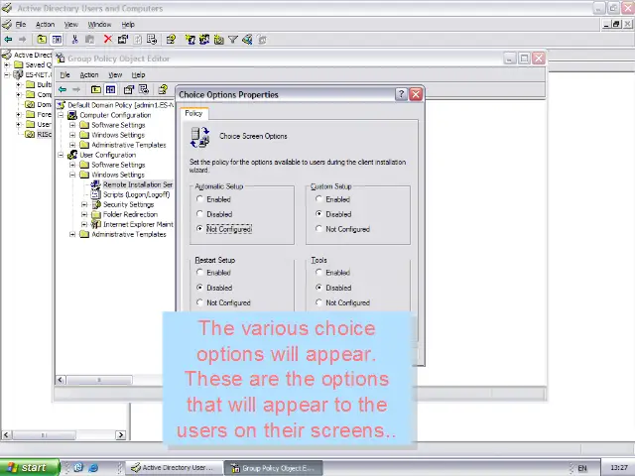Click Export List icon in Active Directory toolbar
Viewport: 635px width, 476px height.
point(152,40)
